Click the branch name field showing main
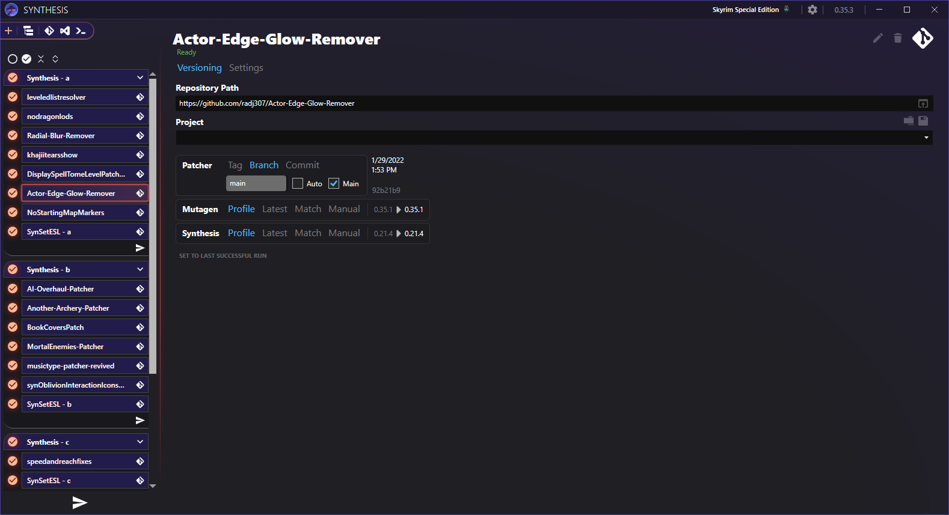The image size is (949, 515). point(256,183)
